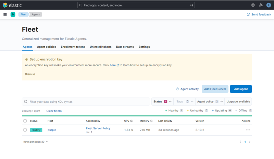Open the newsfeed notifications icon
274x159 pixels.
click(261, 5)
